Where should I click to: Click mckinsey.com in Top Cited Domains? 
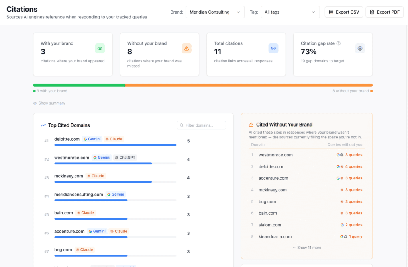(69, 176)
